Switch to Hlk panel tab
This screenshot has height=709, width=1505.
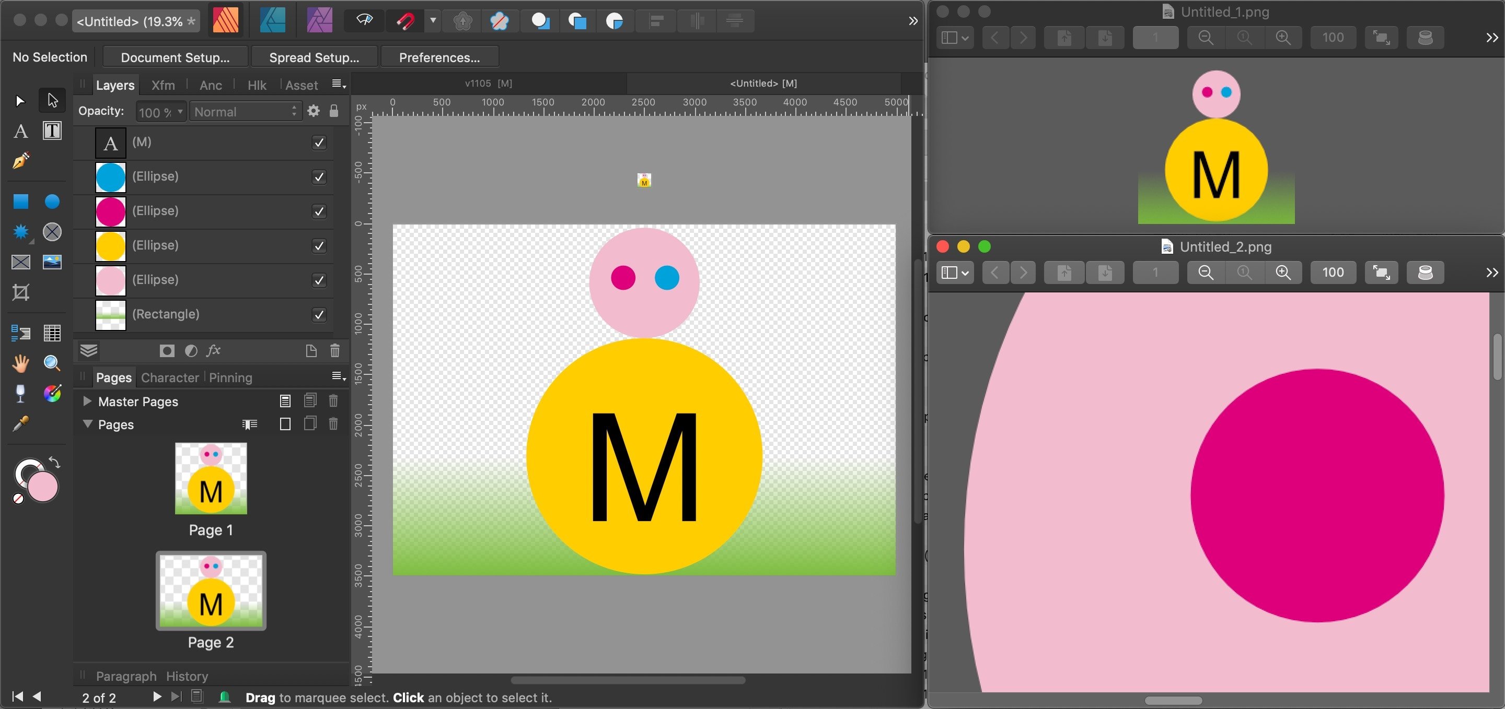click(x=257, y=85)
